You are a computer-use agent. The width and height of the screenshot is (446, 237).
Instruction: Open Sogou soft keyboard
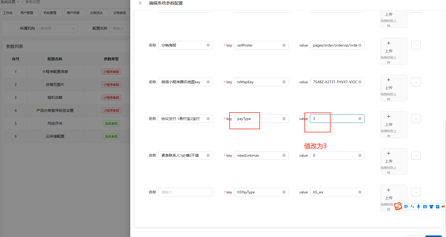(x=425, y=207)
